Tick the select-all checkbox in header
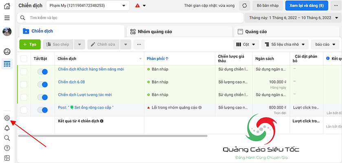This screenshot has height=163, width=342. [24, 59]
